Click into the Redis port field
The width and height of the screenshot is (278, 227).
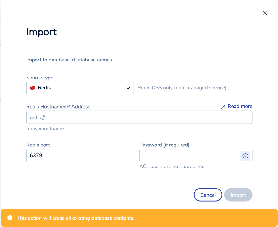click(x=78, y=156)
